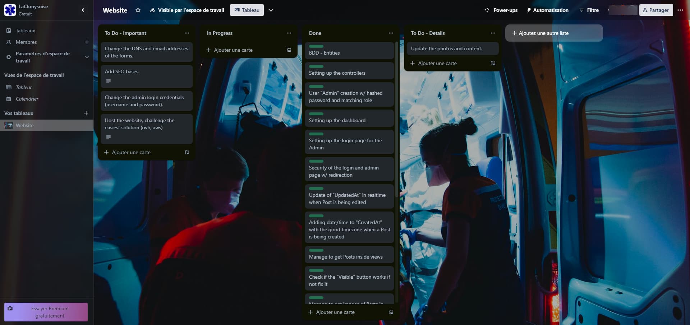
Task: Create from template in To Do - Details
Action: click(493, 63)
